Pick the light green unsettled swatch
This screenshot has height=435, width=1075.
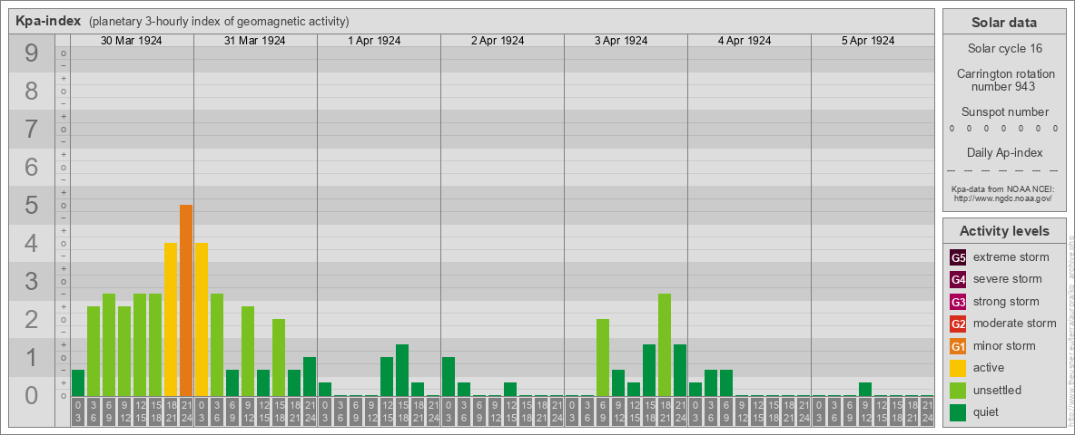point(959,390)
